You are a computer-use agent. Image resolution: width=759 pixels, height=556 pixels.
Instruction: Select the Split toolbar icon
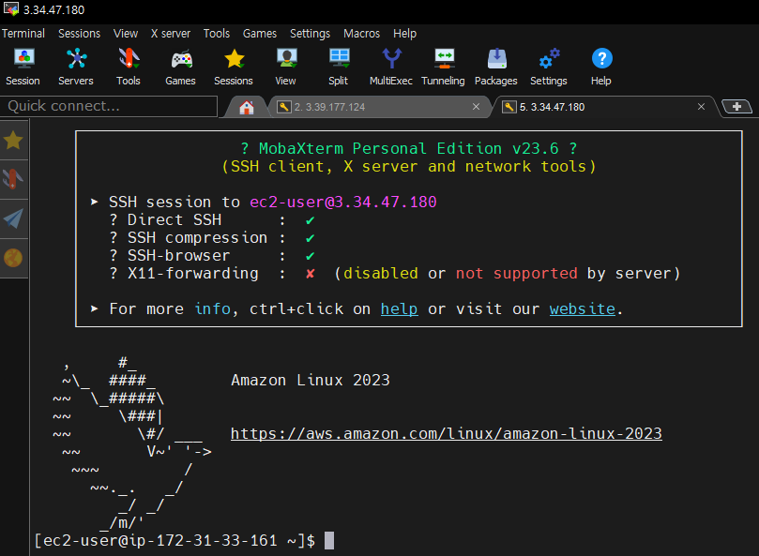[x=339, y=67]
